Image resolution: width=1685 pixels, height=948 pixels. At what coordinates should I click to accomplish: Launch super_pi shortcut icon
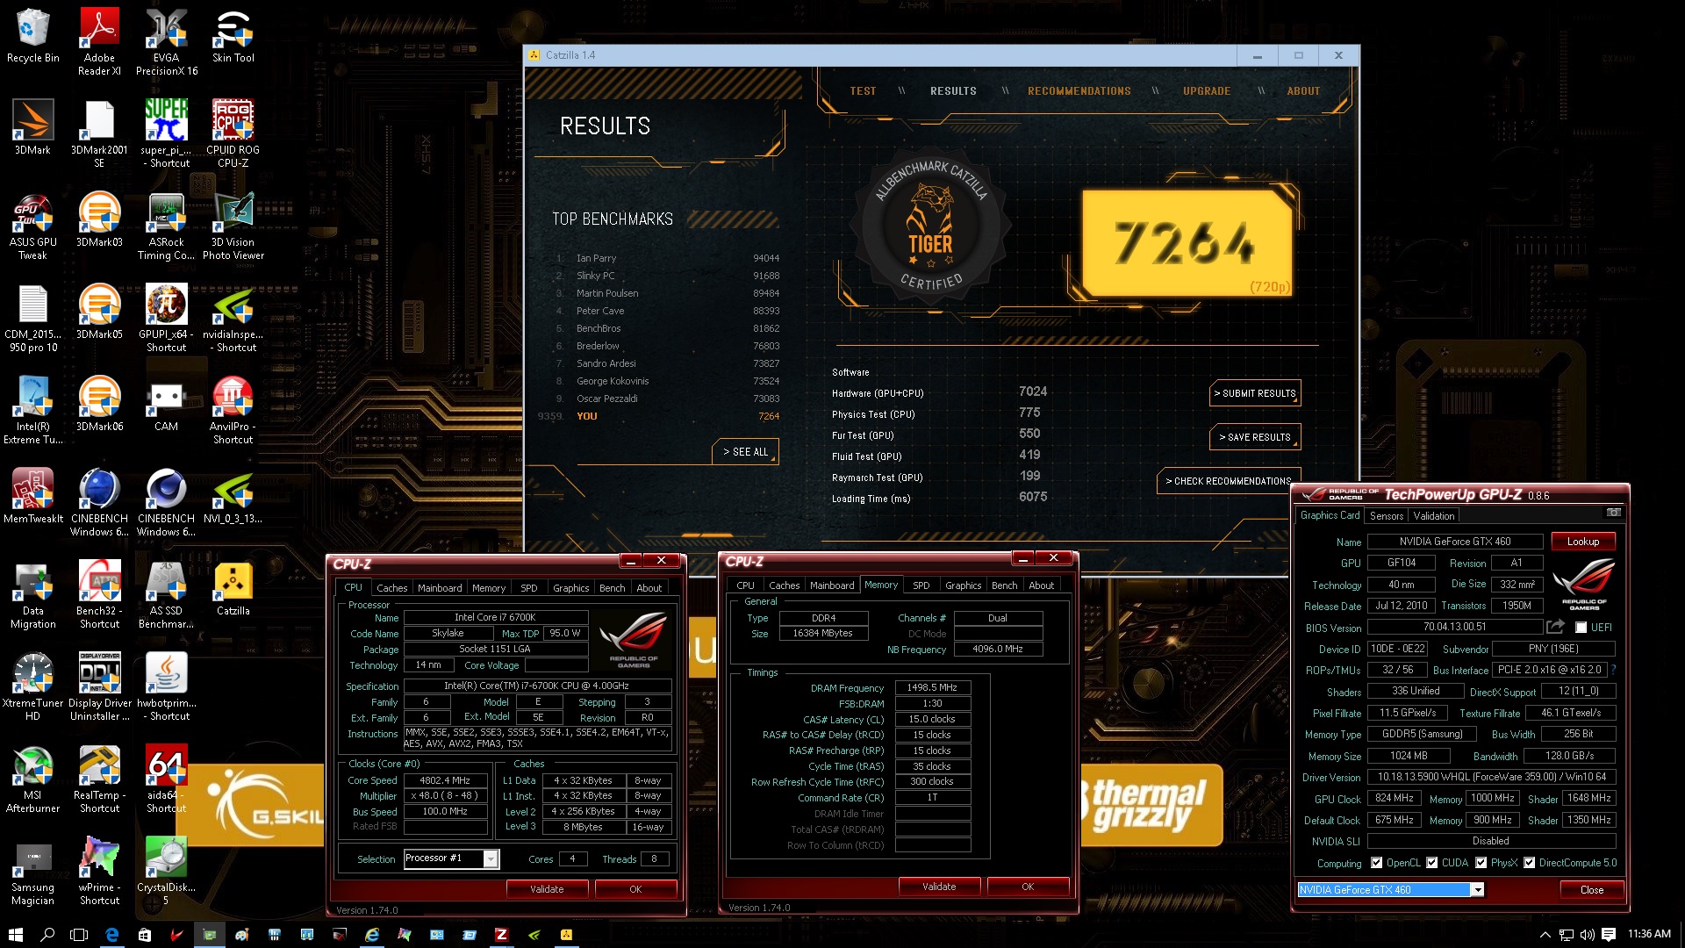point(166,134)
